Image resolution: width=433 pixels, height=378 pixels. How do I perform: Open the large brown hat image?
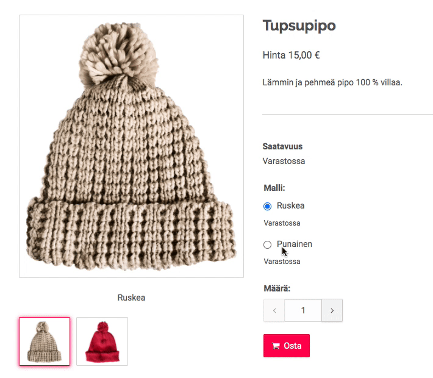(132, 146)
